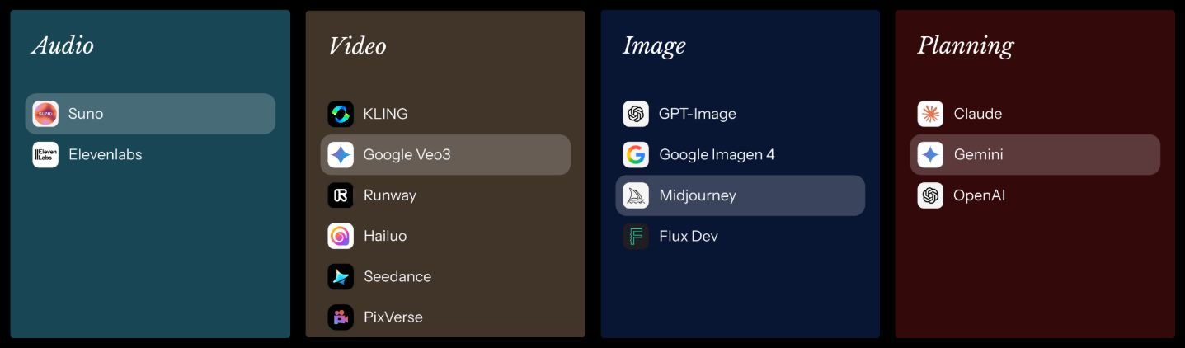Image resolution: width=1185 pixels, height=348 pixels.
Task: Click the Hailuo swirl icon
Action: [341, 236]
